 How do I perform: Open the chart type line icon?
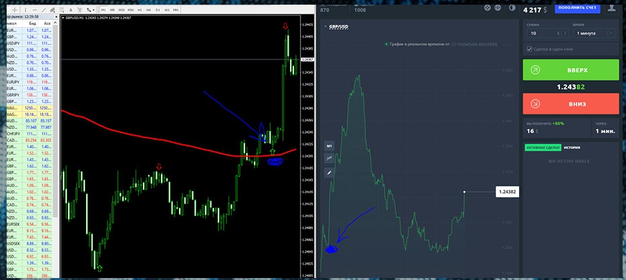tap(329, 158)
